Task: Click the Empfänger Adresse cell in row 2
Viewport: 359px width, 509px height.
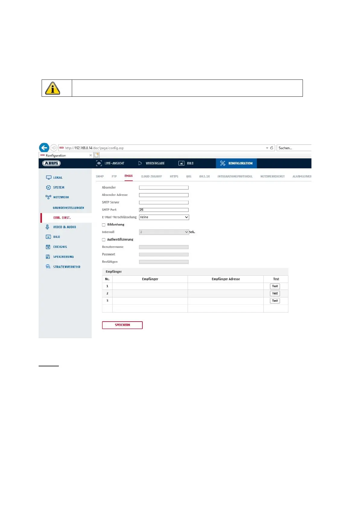Action: point(226,293)
